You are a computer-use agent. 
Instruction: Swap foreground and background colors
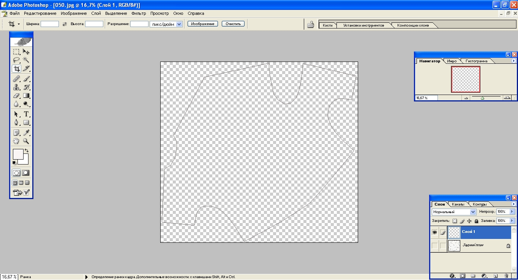(27, 151)
